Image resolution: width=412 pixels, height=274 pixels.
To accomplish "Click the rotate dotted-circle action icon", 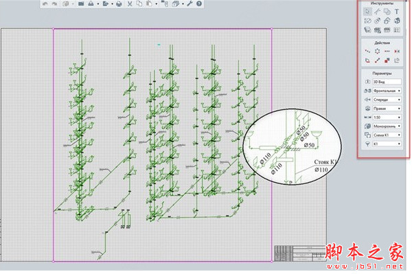I will (377, 52).
